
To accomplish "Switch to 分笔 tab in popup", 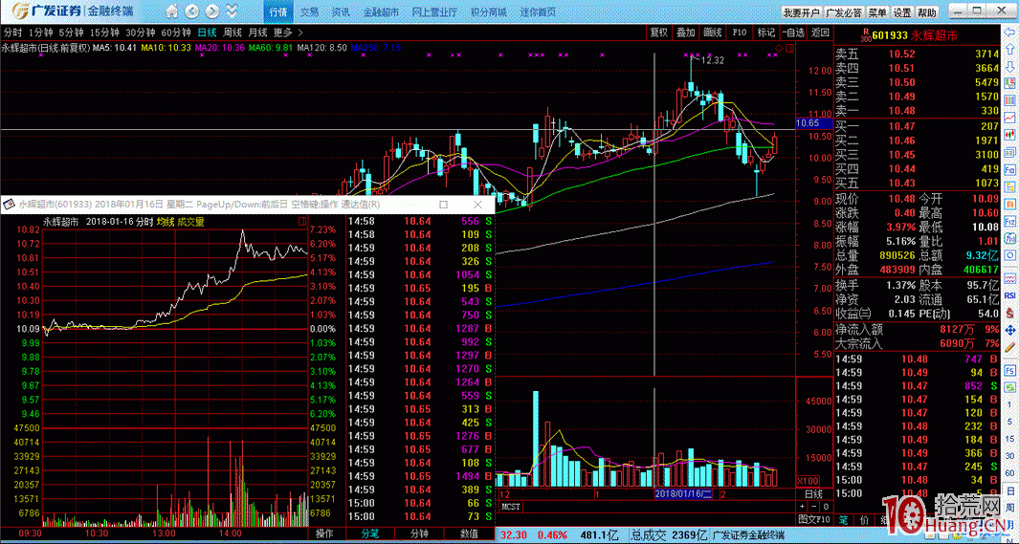I will click(369, 533).
